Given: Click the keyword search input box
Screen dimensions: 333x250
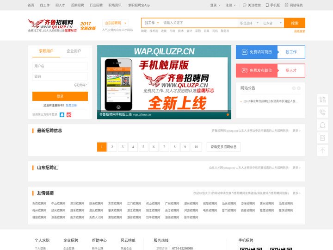Looking at the screenshot, I should tap(199, 23).
